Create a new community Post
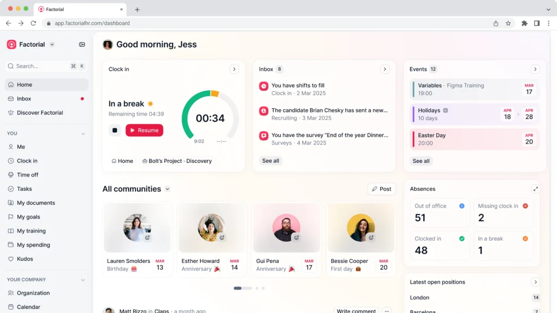This screenshot has height=313, width=557. coord(381,189)
